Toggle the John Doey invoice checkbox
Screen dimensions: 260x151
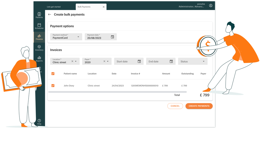pos(53,85)
